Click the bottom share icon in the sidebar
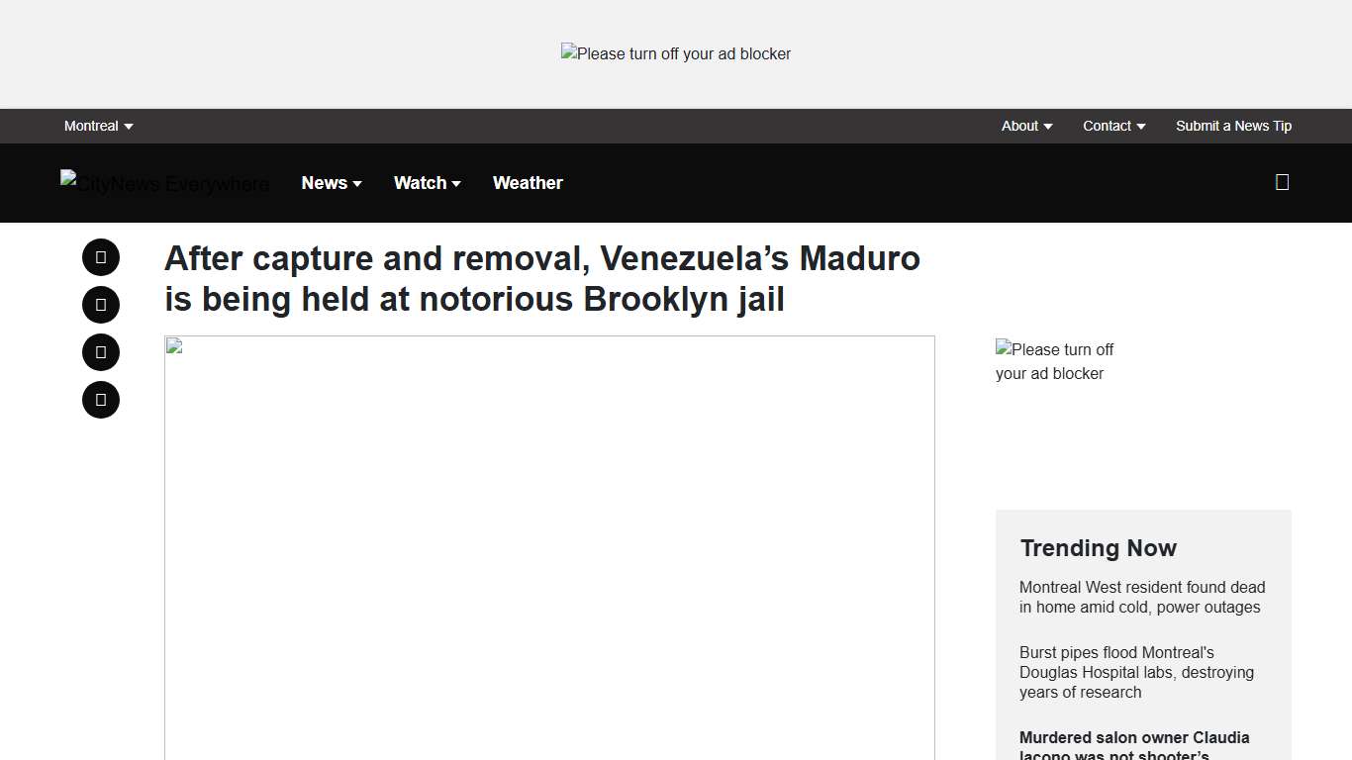The image size is (1352, 760). [100, 399]
